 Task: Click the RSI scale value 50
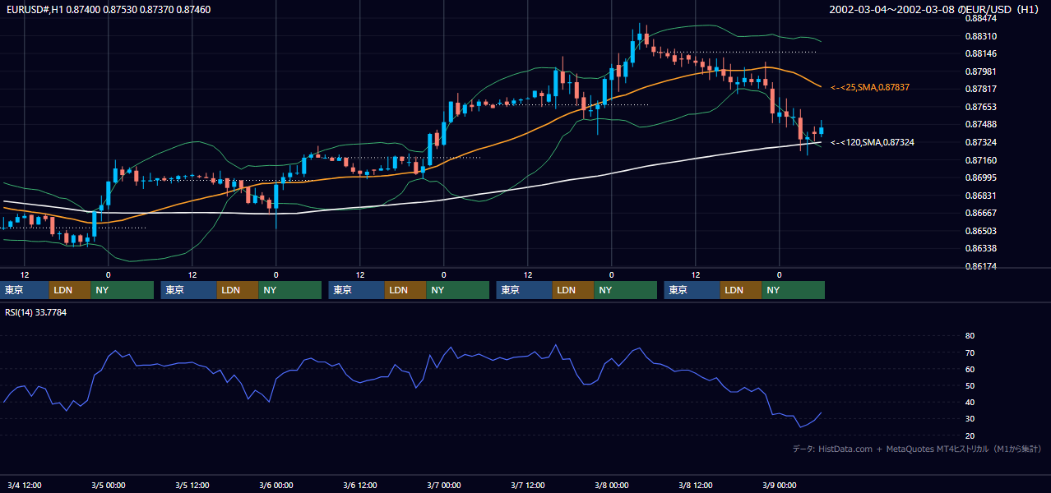(x=970, y=385)
